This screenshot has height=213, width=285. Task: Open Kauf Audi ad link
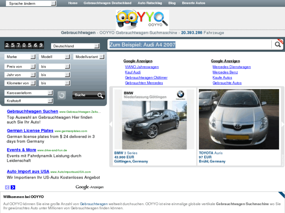133,72
